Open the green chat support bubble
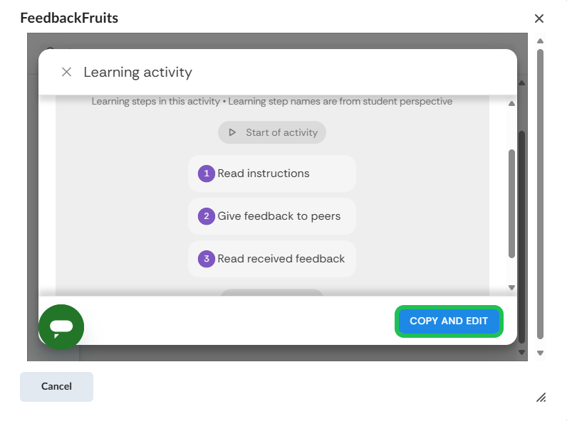 [x=61, y=327]
